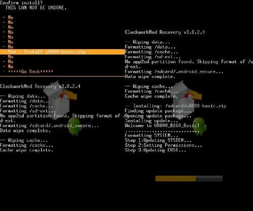This screenshot has width=253, height=211.
Task: Click the orange arrow on the left box icon
Action: pos(68,95)
